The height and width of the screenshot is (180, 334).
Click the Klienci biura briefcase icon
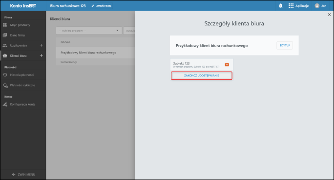coord(5,55)
